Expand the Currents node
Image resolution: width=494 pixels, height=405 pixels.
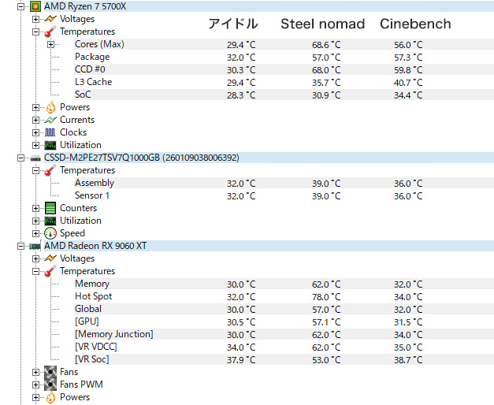tap(35, 120)
